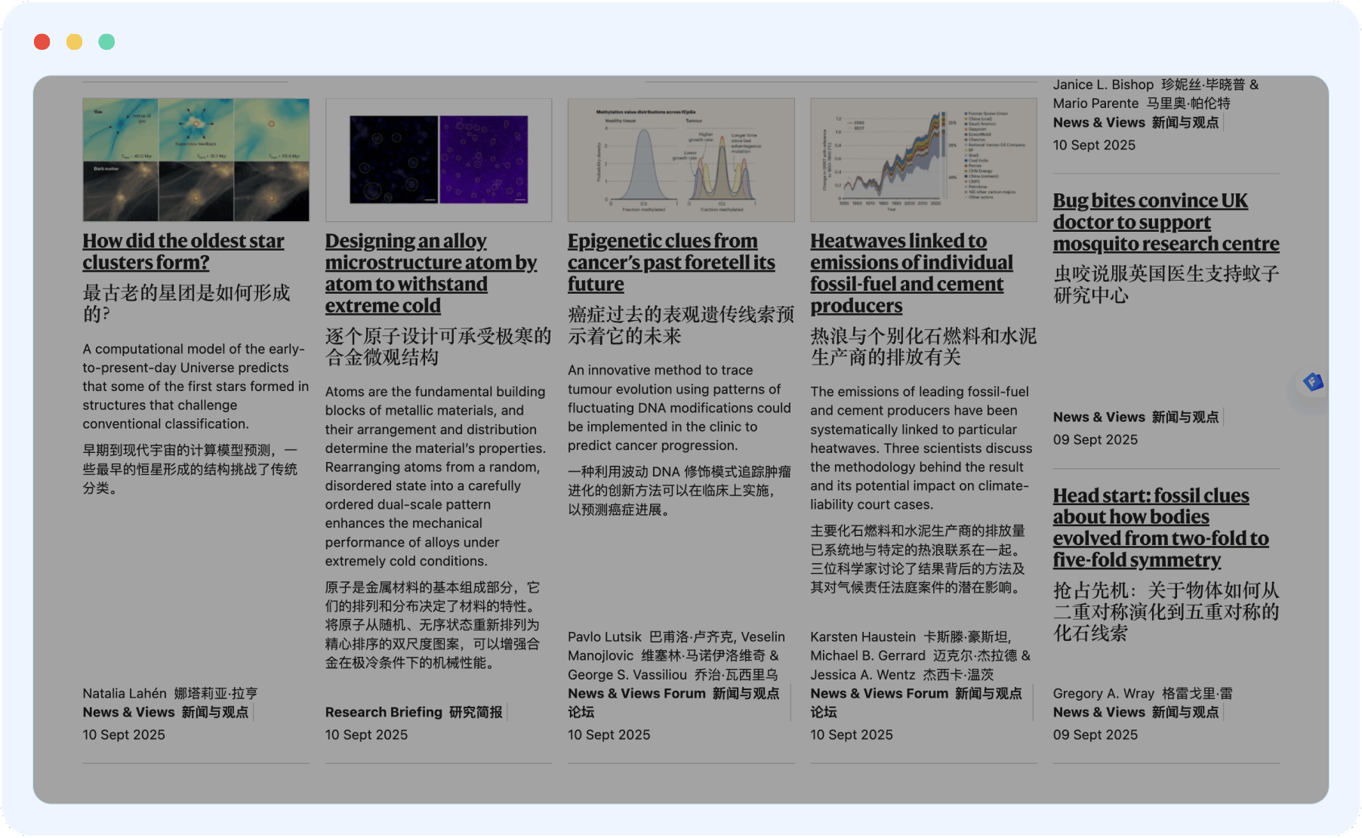Click the green maximize window button

click(106, 42)
